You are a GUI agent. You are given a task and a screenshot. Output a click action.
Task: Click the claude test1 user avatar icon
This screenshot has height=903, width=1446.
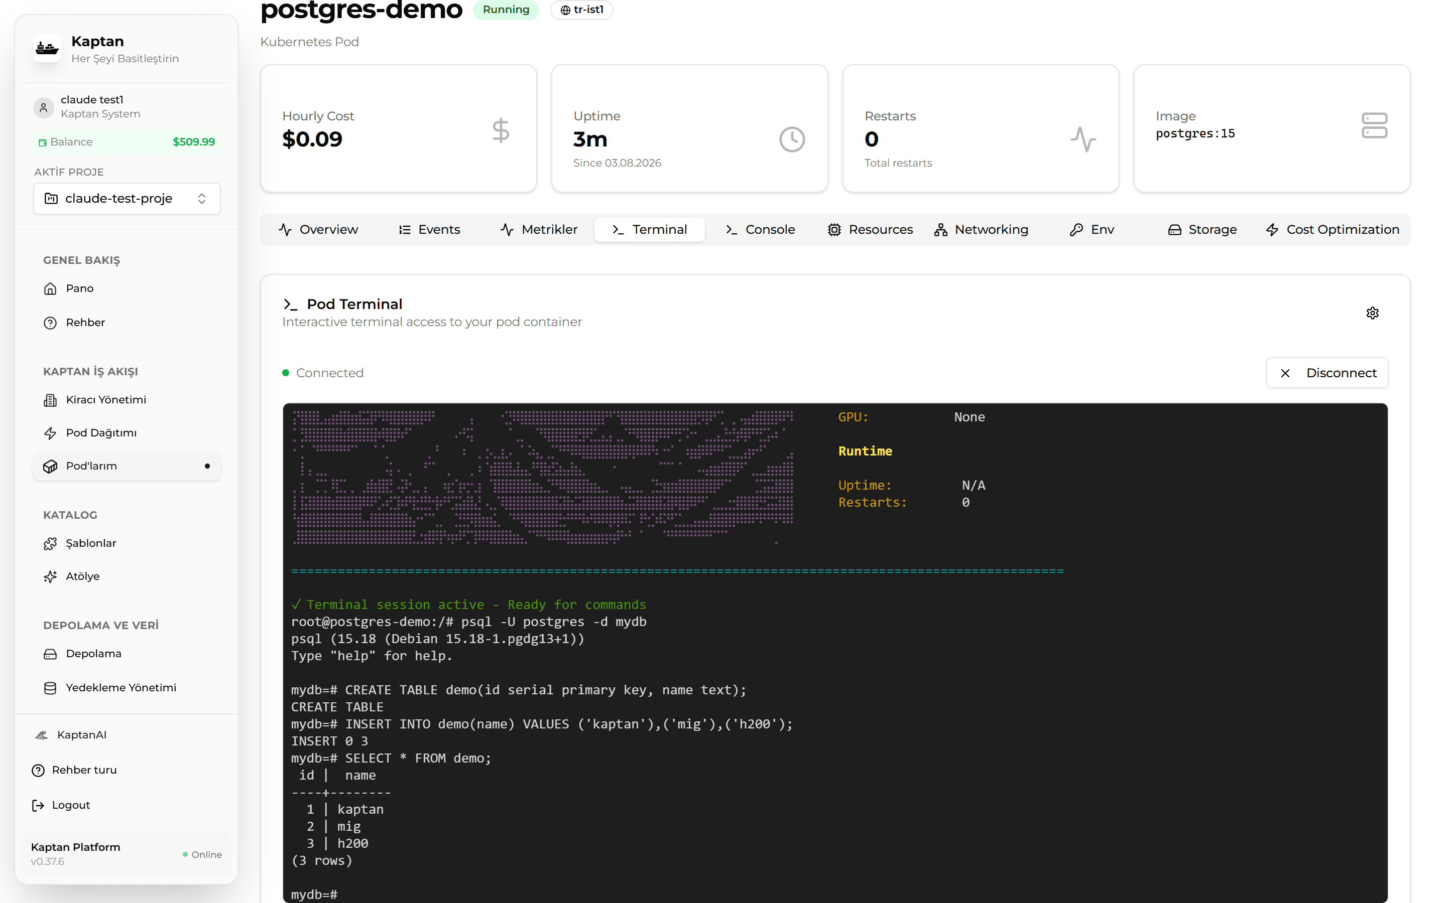pyautogui.click(x=43, y=107)
